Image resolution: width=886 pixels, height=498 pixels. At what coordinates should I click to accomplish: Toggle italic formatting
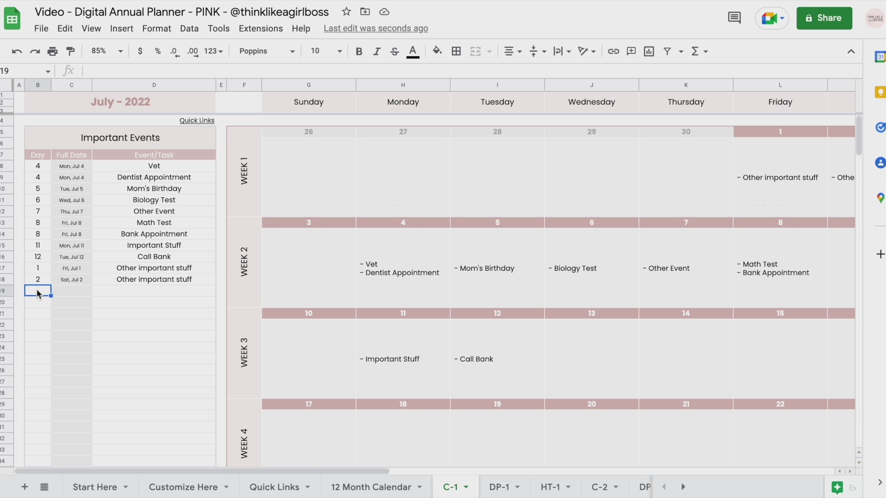377,51
